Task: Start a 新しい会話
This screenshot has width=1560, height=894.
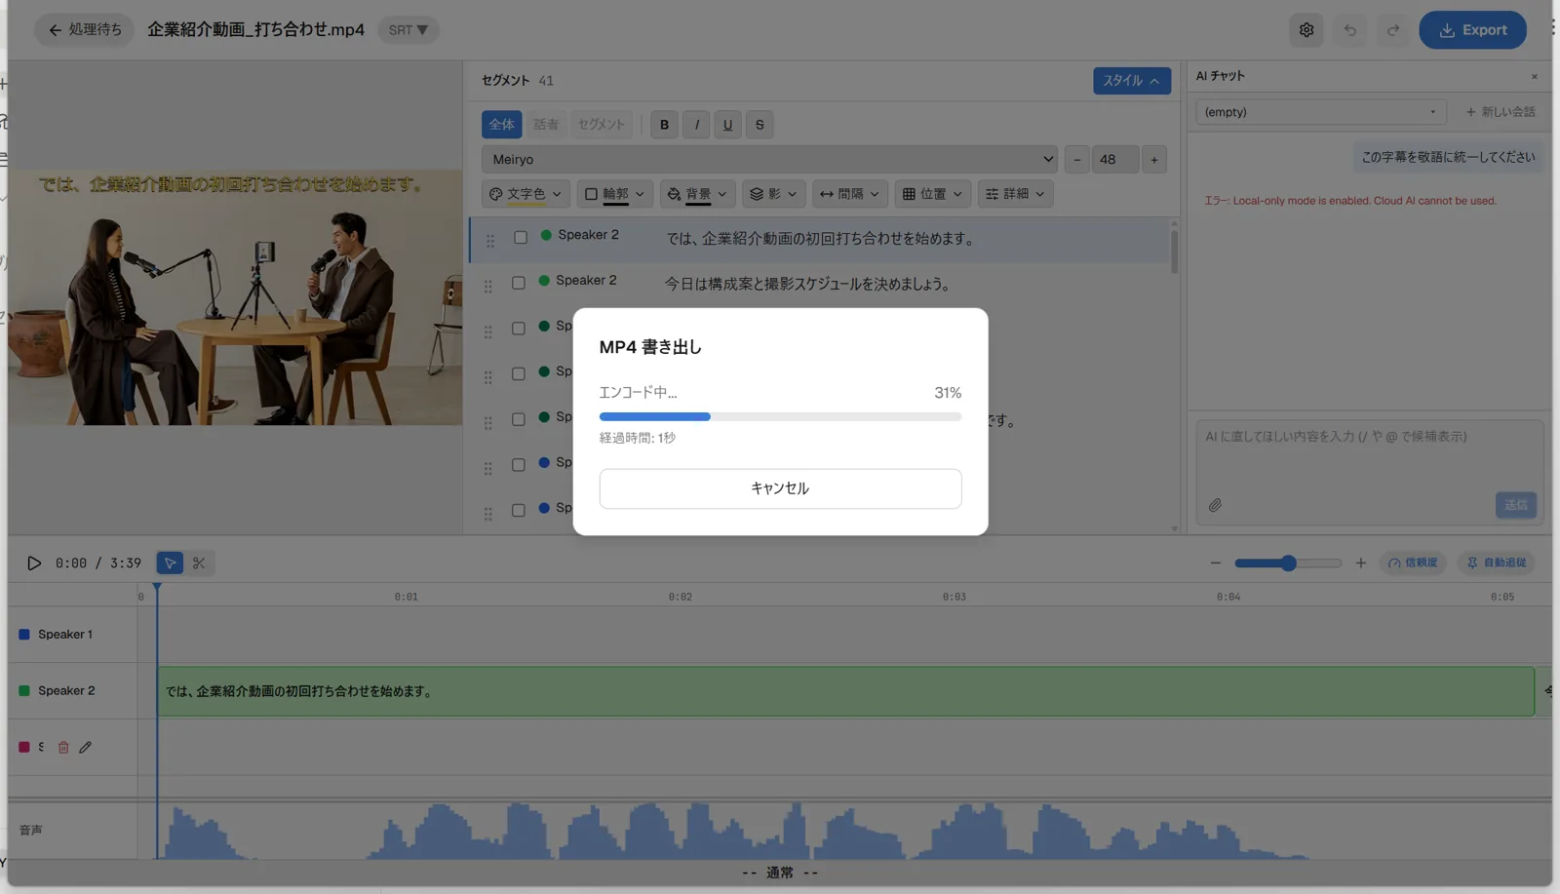Action: (1501, 112)
